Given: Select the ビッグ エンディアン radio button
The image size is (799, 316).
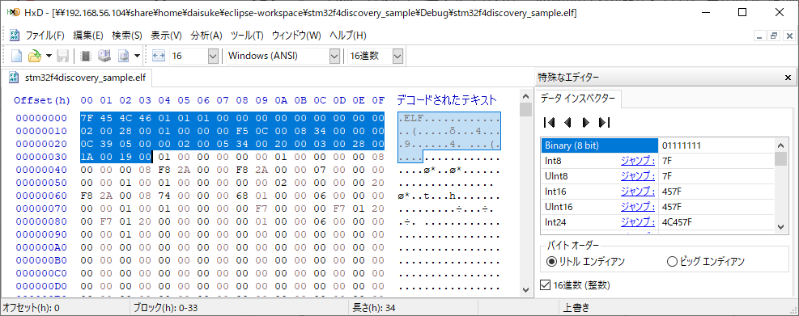Looking at the screenshot, I should click(x=672, y=262).
